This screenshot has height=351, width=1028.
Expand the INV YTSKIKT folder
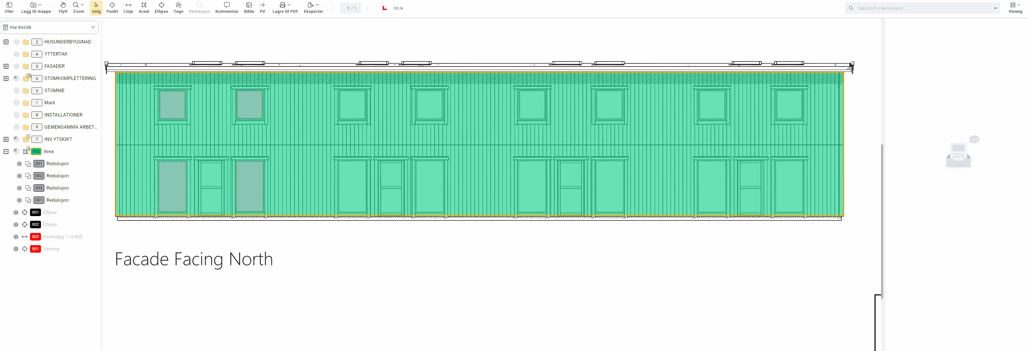6,140
